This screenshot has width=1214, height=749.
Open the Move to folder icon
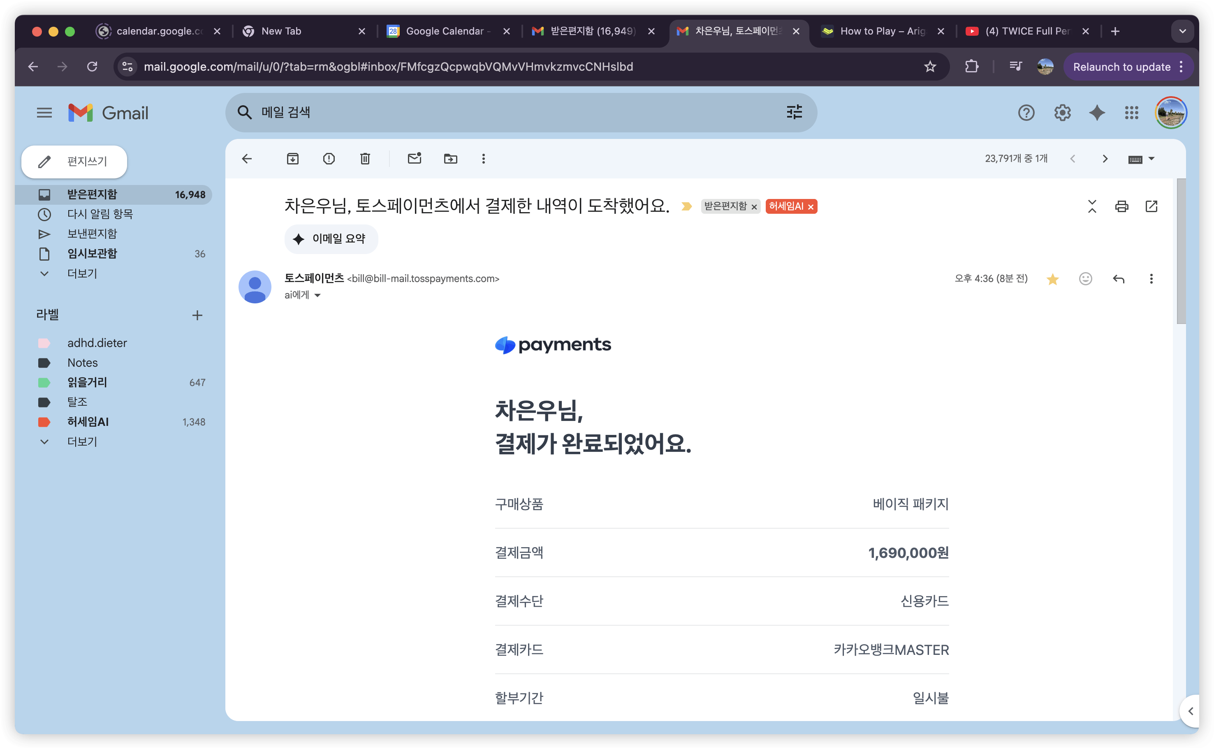(x=450, y=159)
